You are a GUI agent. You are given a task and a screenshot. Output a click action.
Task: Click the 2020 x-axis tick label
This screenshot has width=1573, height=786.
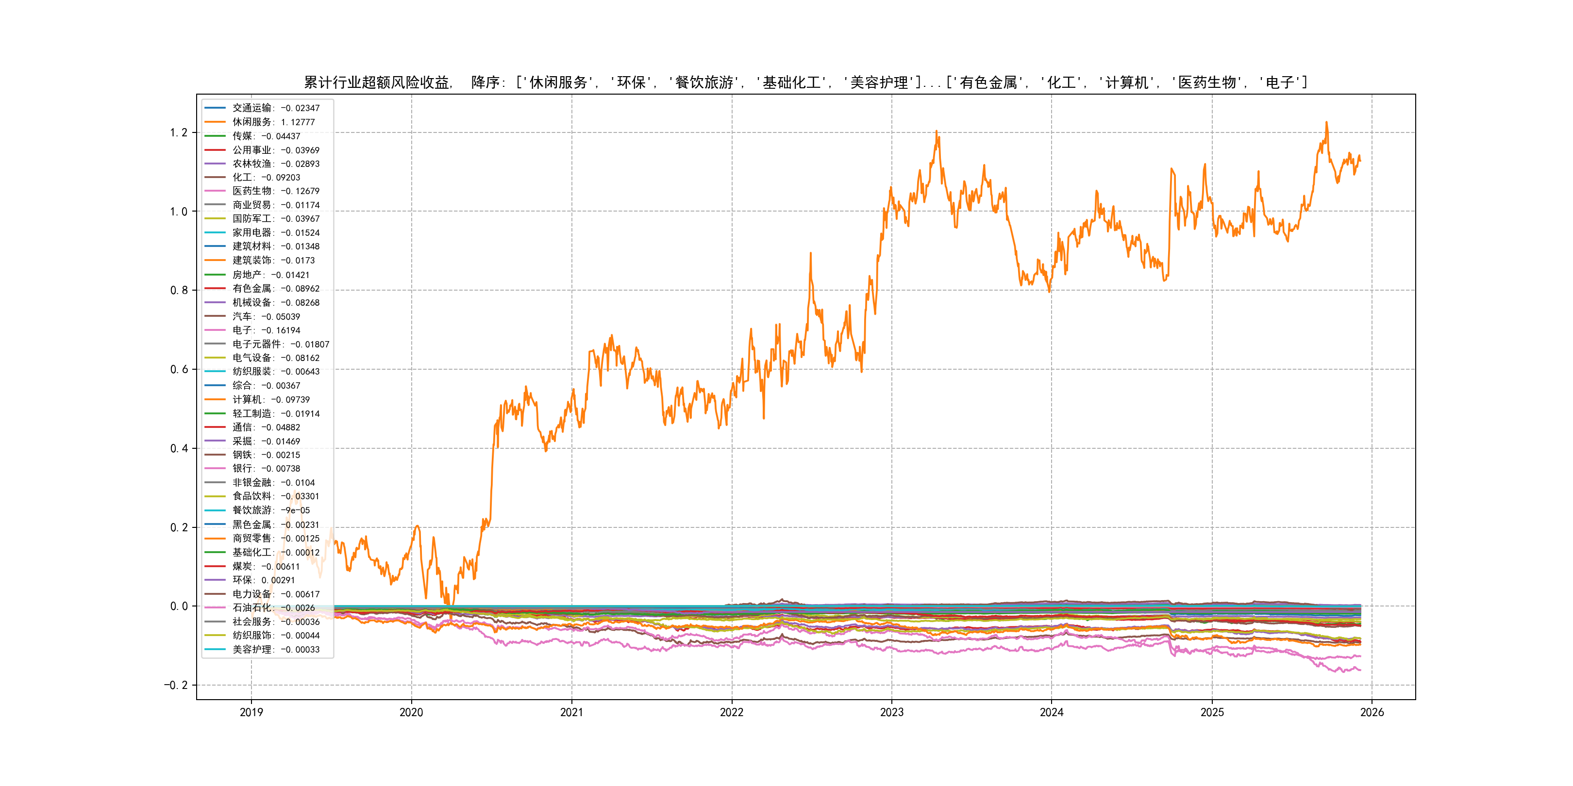pos(411,712)
